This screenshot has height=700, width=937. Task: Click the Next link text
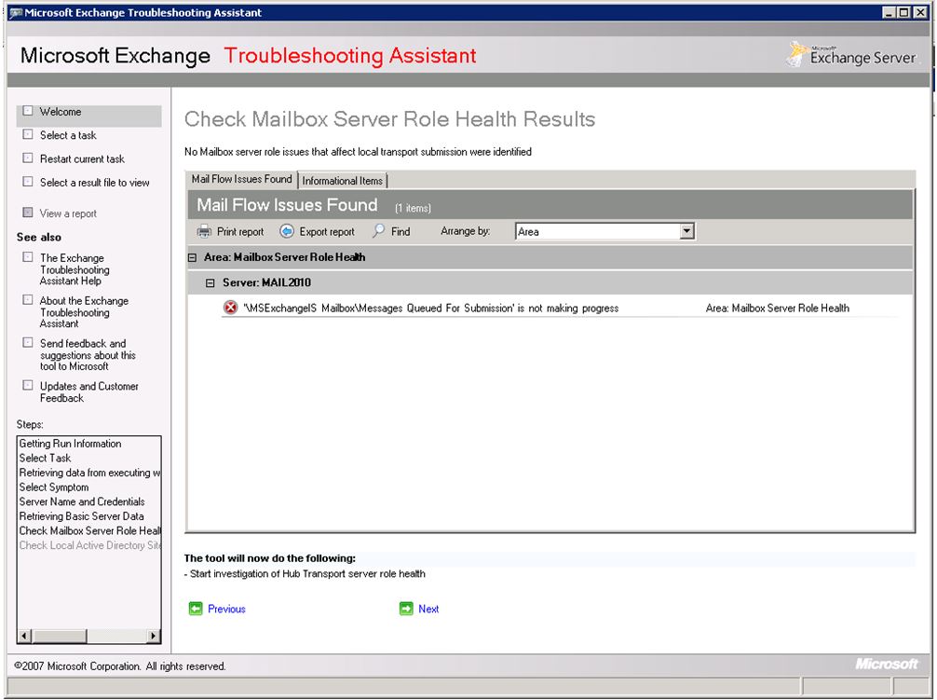point(428,610)
